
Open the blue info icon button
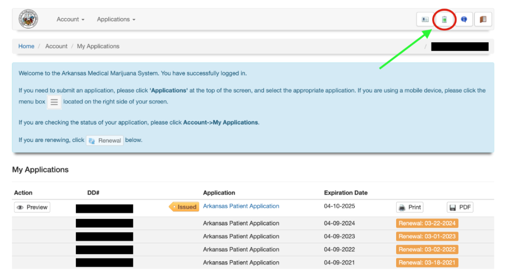[x=464, y=19]
